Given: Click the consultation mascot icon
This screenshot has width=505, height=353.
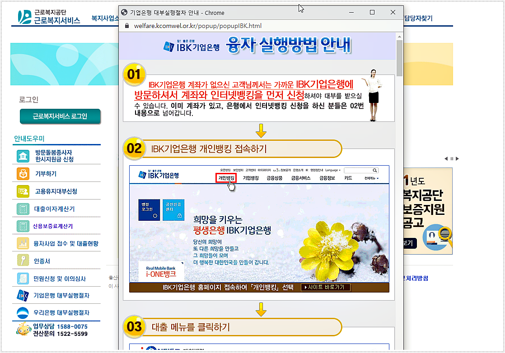Looking at the screenshot, I should (23, 329).
